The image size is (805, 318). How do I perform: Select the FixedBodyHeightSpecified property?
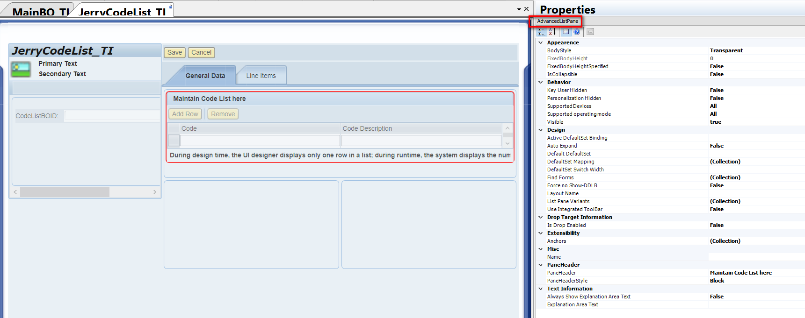[578, 66]
